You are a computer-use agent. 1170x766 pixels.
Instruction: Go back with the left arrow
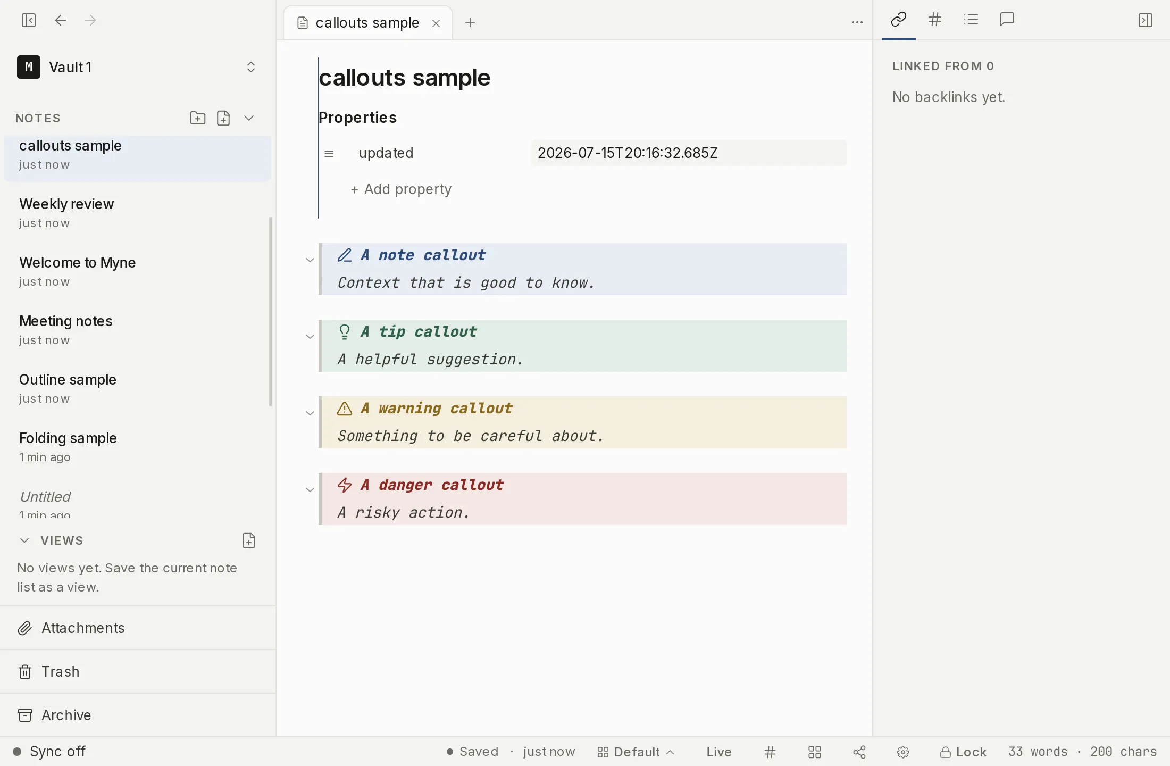(61, 20)
